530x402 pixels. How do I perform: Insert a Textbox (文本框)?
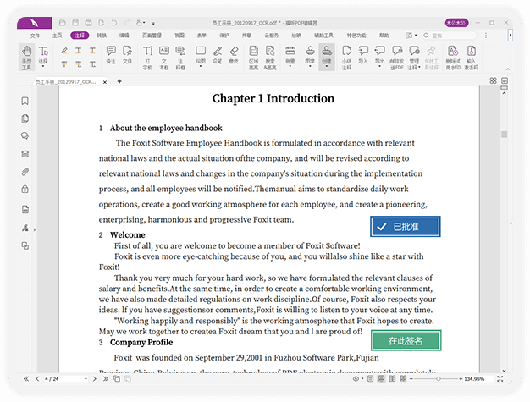164,58
